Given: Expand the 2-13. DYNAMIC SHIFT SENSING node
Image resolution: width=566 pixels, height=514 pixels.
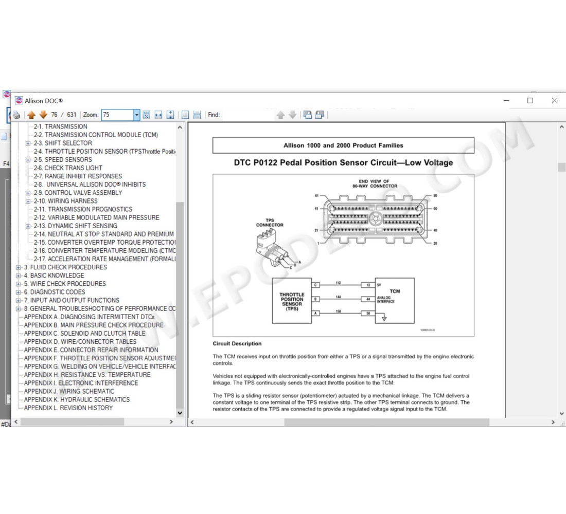Looking at the screenshot, I should [x=28, y=227].
